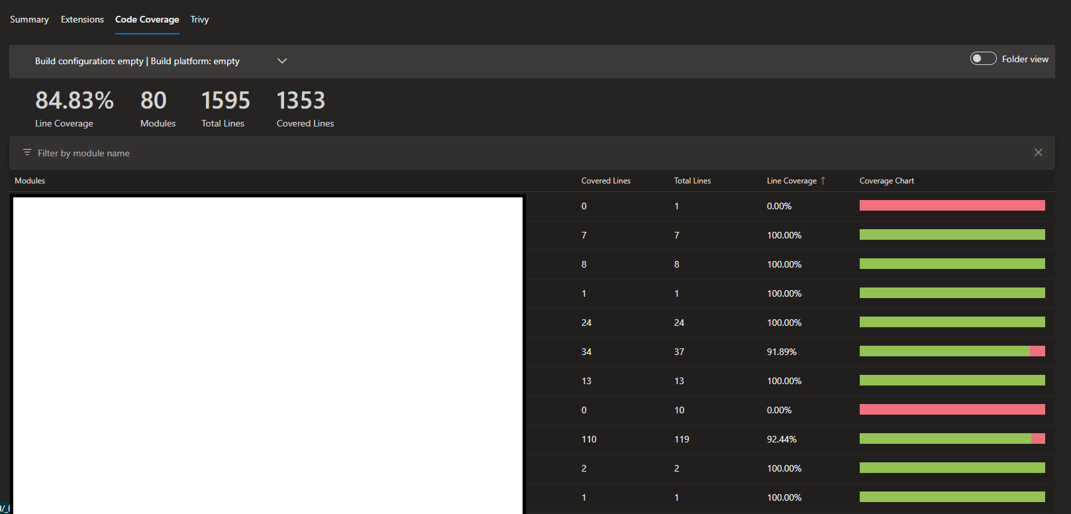1071x514 pixels.
Task: Click the total lines value 119
Action: [x=682, y=439]
